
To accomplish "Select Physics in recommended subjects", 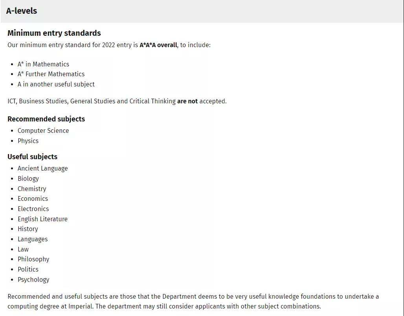I will coord(28,141).
